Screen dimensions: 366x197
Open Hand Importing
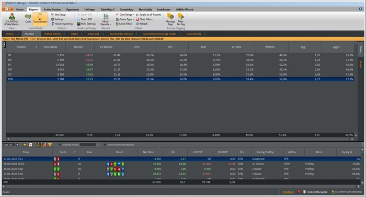62,24
